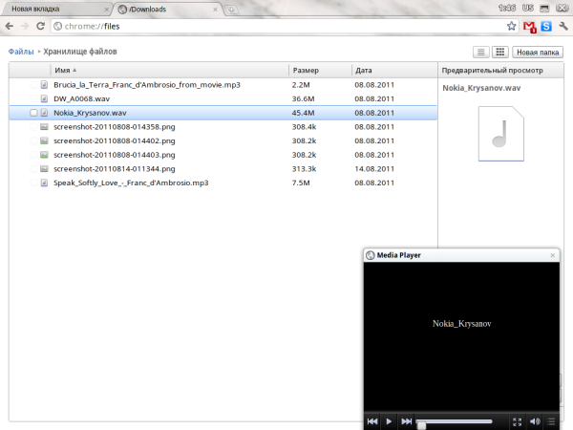Open the wrench settings menu

tap(563, 26)
